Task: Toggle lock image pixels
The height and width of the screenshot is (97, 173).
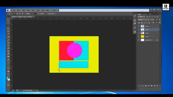Action: tap(144, 23)
